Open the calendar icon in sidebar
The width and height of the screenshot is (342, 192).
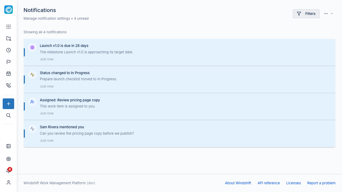(9, 74)
